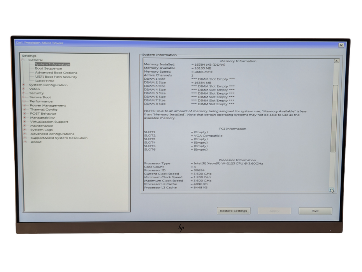Collapse the General tree node
Image resolution: width=362 pixels, height=272 pixels.
coord(23,60)
